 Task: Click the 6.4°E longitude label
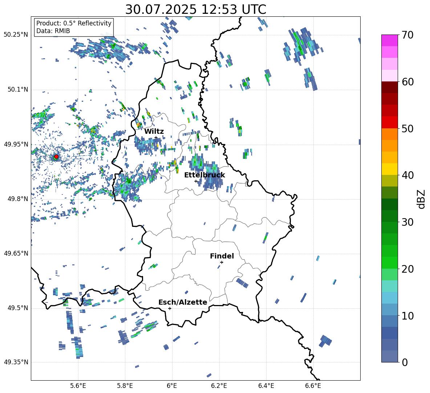266,386
